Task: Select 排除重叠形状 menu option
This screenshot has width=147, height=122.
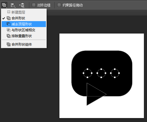Action: [24, 36]
